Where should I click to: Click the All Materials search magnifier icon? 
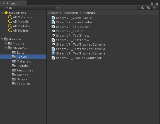(x=10, y=17)
